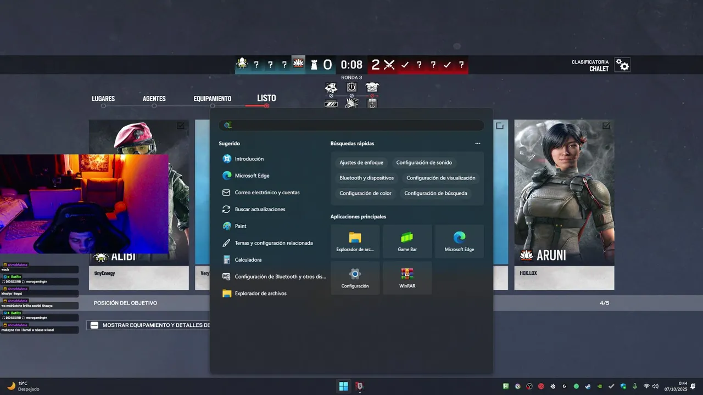Viewport: 703px width, 395px height.
Task: Click the POSICIÓN DEL OBJETIVO label
Action: (x=125, y=303)
